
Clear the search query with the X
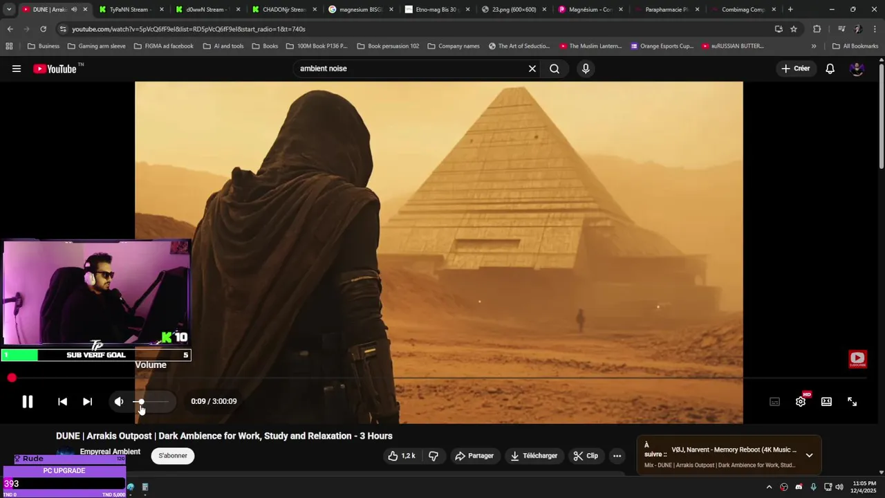532,68
